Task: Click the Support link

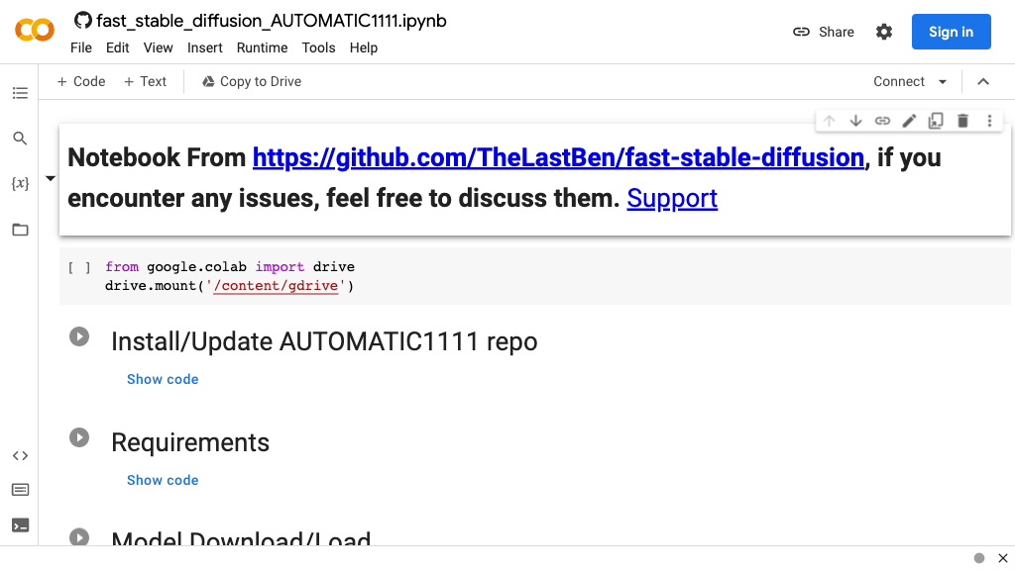Action: [x=672, y=198]
